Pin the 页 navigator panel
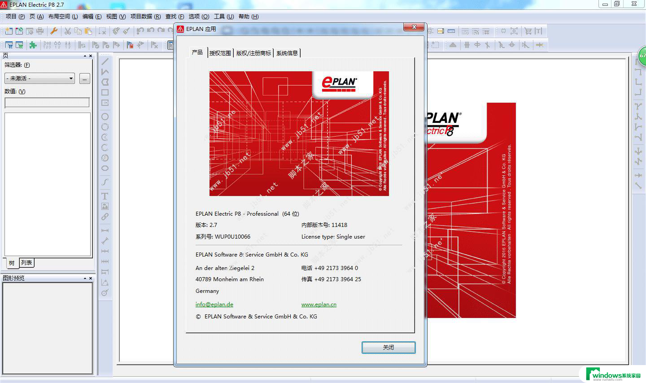 (x=85, y=56)
